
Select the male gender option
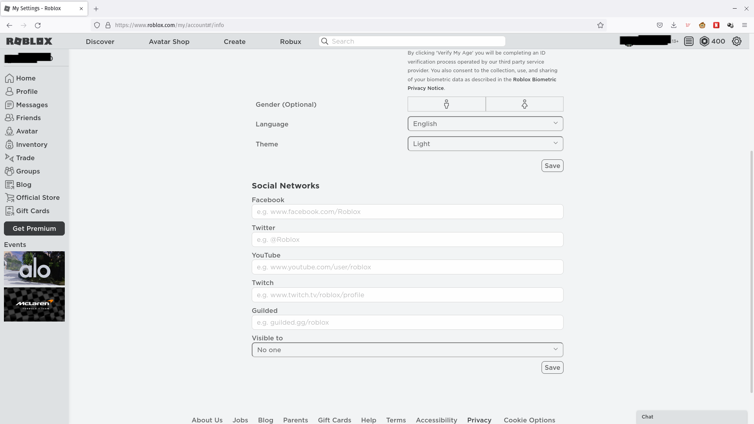[x=447, y=104]
